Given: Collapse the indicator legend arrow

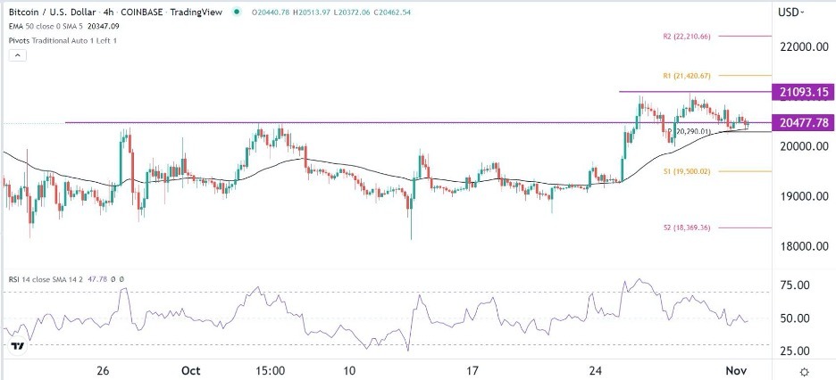Looking at the screenshot, I should [x=18, y=54].
